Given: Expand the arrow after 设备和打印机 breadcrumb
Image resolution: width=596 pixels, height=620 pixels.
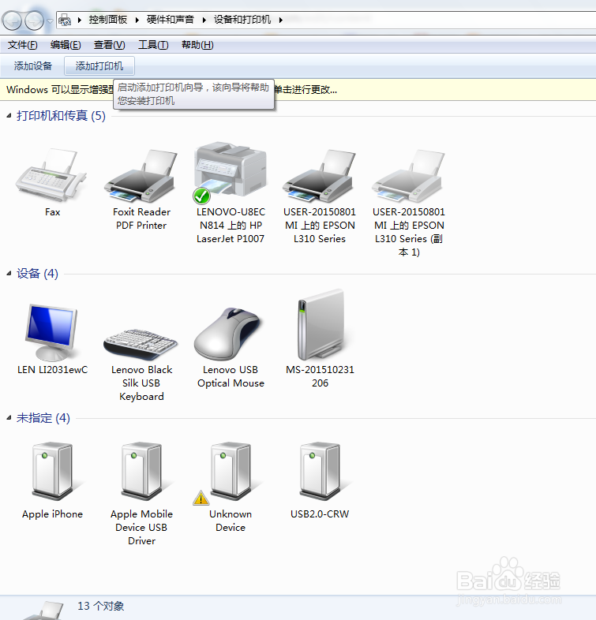Looking at the screenshot, I should [280, 20].
